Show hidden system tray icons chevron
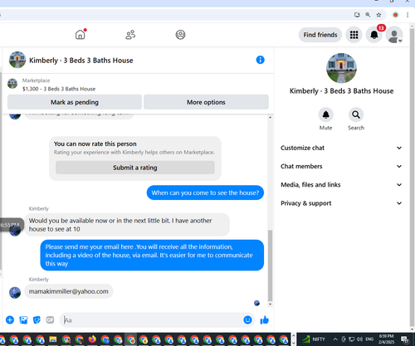 [335, 339]
